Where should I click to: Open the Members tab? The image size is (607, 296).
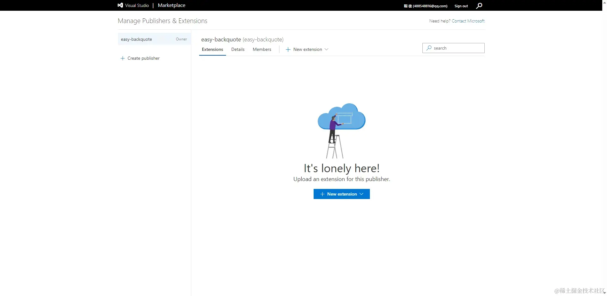[262, 50]
